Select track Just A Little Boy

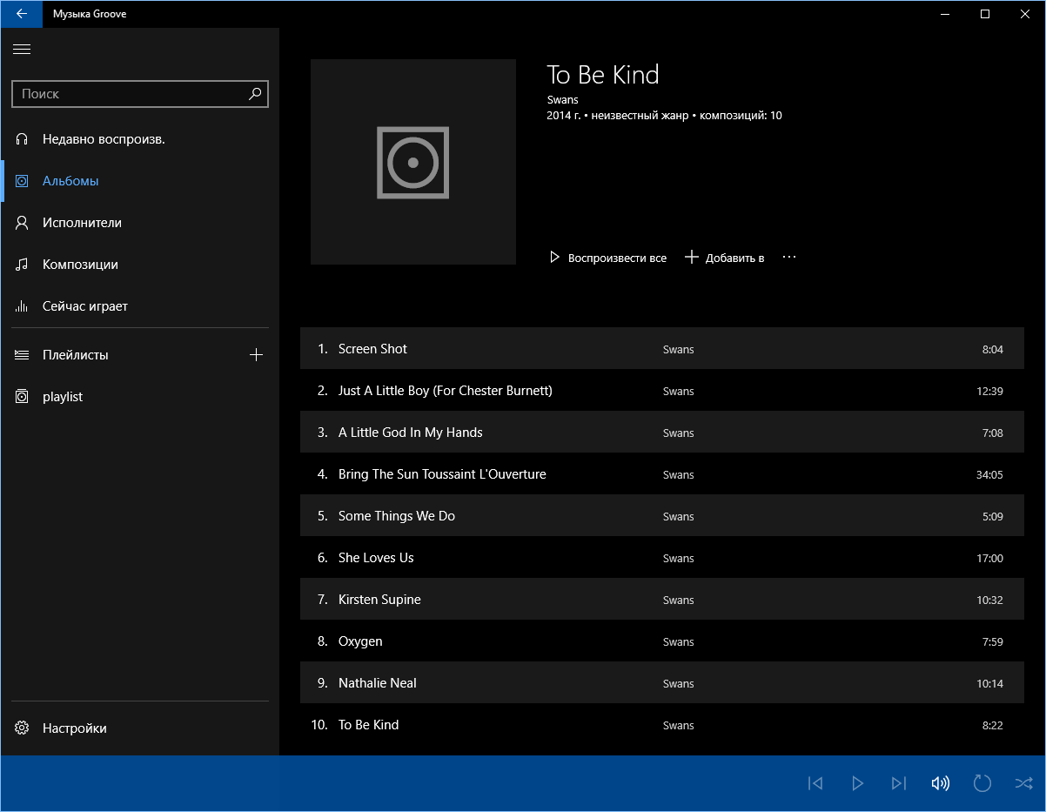tap(662, 391)
